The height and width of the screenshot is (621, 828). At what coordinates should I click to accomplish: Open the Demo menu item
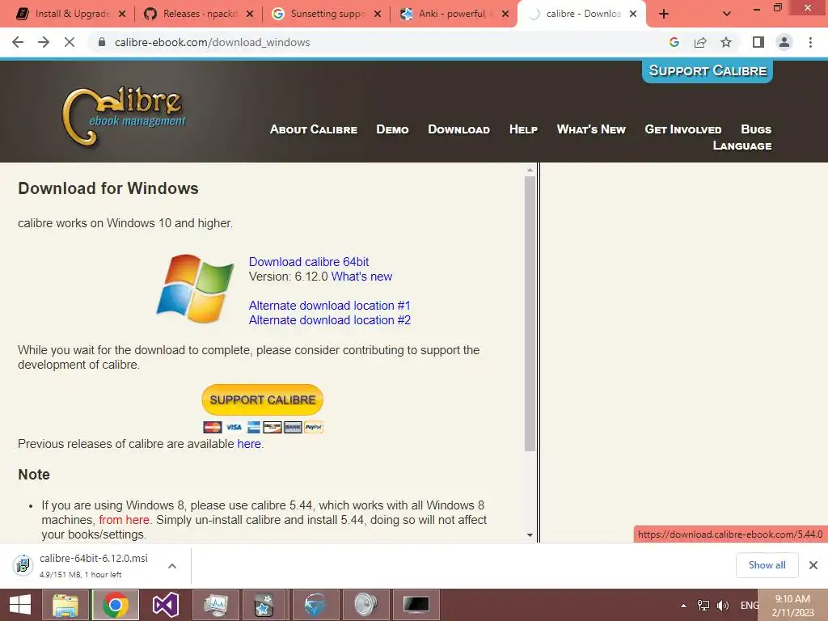tap(392, 129)
